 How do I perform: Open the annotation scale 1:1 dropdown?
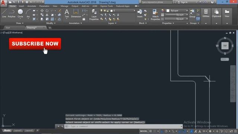pos(205,131)
